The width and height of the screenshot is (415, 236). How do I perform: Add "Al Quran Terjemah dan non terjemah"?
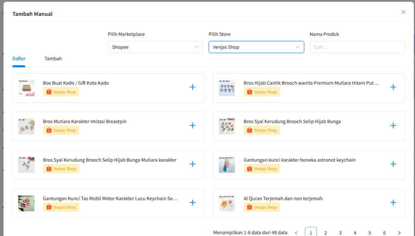[x=393, y=202]
